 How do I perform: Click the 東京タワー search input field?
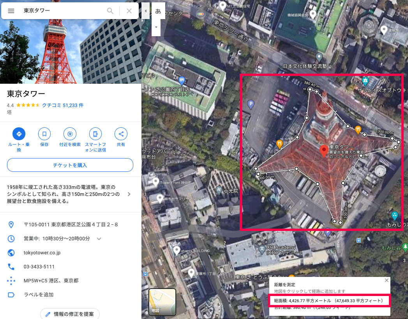(x=62, y=11)
